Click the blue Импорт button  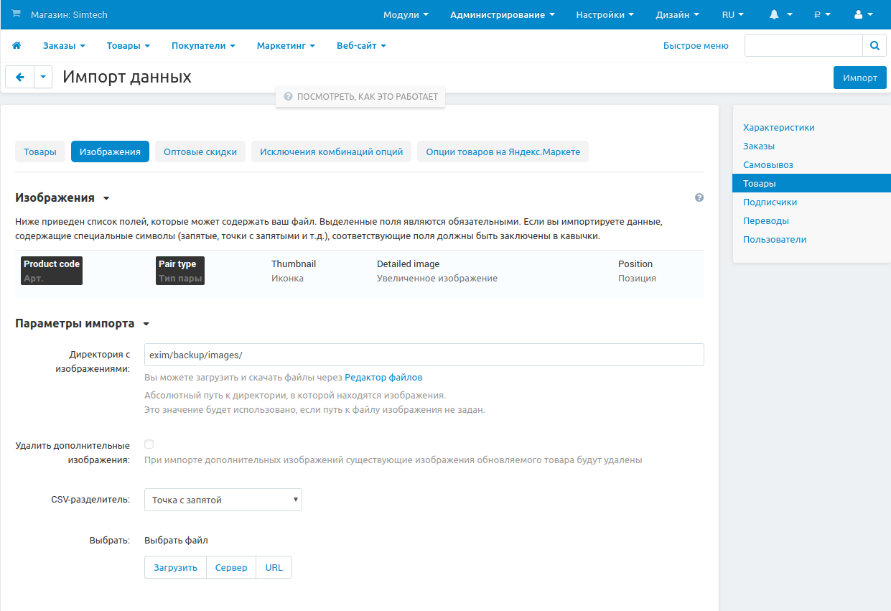click(x=859, y=78)
